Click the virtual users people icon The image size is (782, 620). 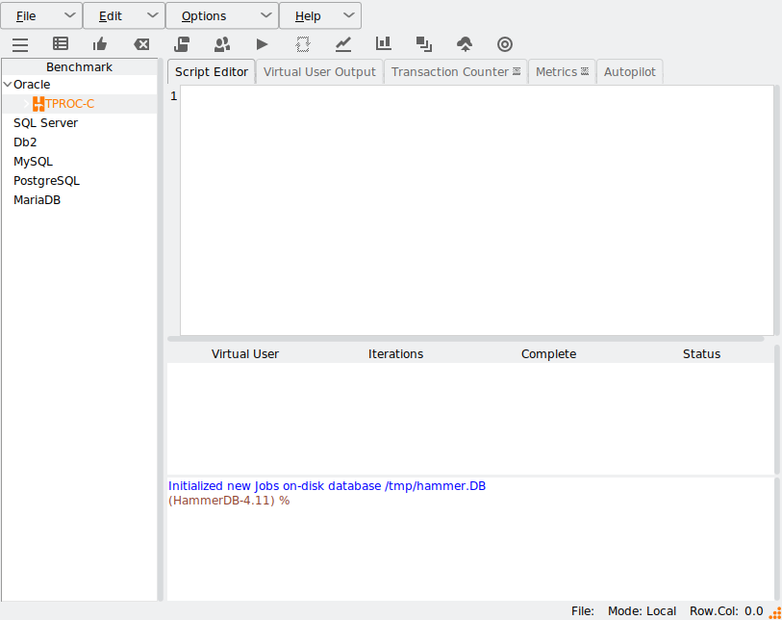tap(222, 44)
